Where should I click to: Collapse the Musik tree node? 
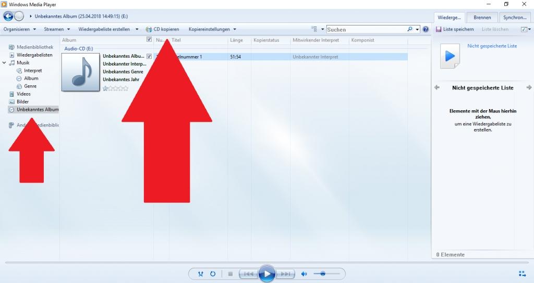[5, 63]
